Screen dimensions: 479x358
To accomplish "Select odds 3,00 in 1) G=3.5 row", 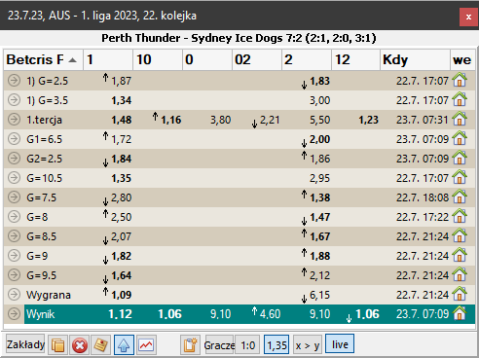I will [319, 100].
